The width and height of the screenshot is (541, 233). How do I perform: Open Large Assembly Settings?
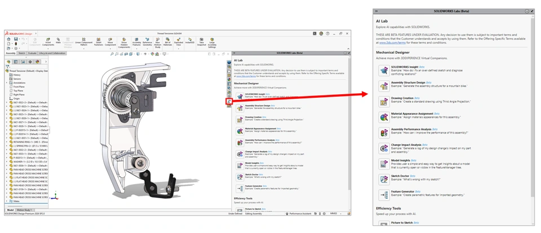[212, 43]
